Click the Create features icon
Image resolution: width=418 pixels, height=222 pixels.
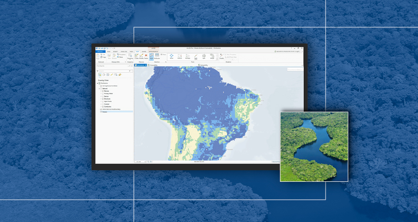coord(136,56)
